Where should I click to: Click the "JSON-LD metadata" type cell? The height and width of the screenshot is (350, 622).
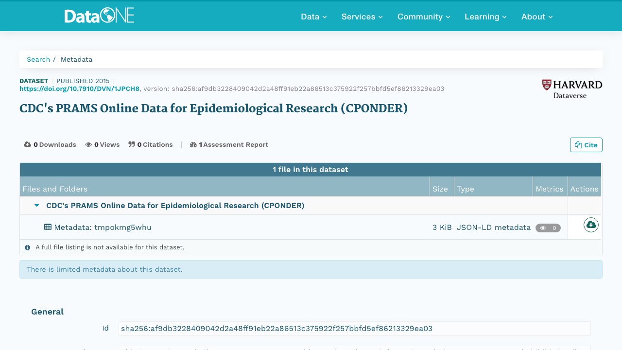click(494, 227)
